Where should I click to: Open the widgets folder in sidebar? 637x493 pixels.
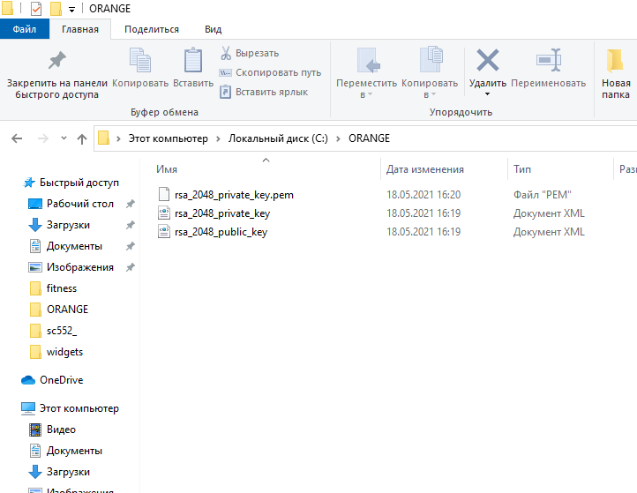64,352
